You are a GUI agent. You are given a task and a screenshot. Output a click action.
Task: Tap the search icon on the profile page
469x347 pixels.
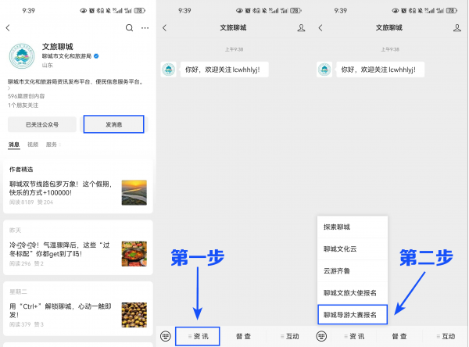[130, 28]
